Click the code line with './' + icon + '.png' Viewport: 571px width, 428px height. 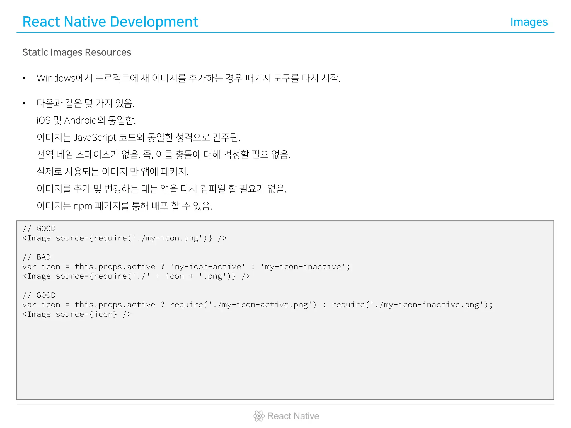[136, 276]
